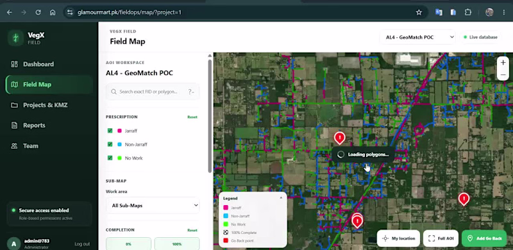This screenshot has height=250, width=513.
Task: Uncheck the Non-Jarraff prescription checkbox
Action: click(110, 144)
